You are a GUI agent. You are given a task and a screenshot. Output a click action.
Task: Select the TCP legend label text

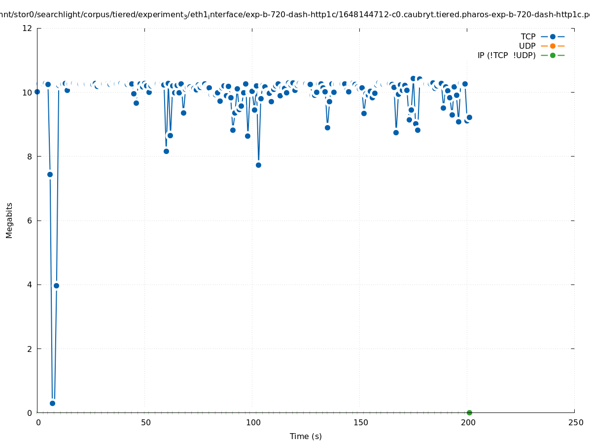528,36
